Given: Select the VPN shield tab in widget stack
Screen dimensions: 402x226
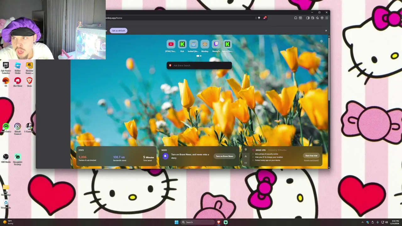Looking at the screenshot, I should [x=246, y=150].
